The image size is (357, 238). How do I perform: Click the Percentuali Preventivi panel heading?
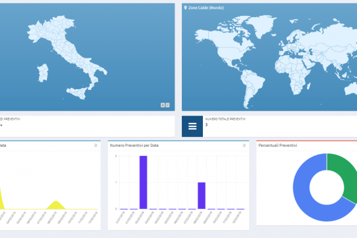[x=278, y=145]
